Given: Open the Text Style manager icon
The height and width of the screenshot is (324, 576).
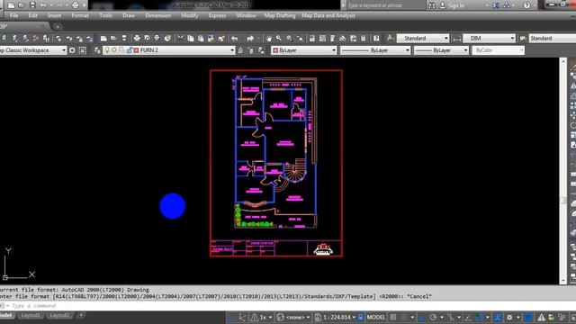Looking at the screenshot, I should [390, 38].
